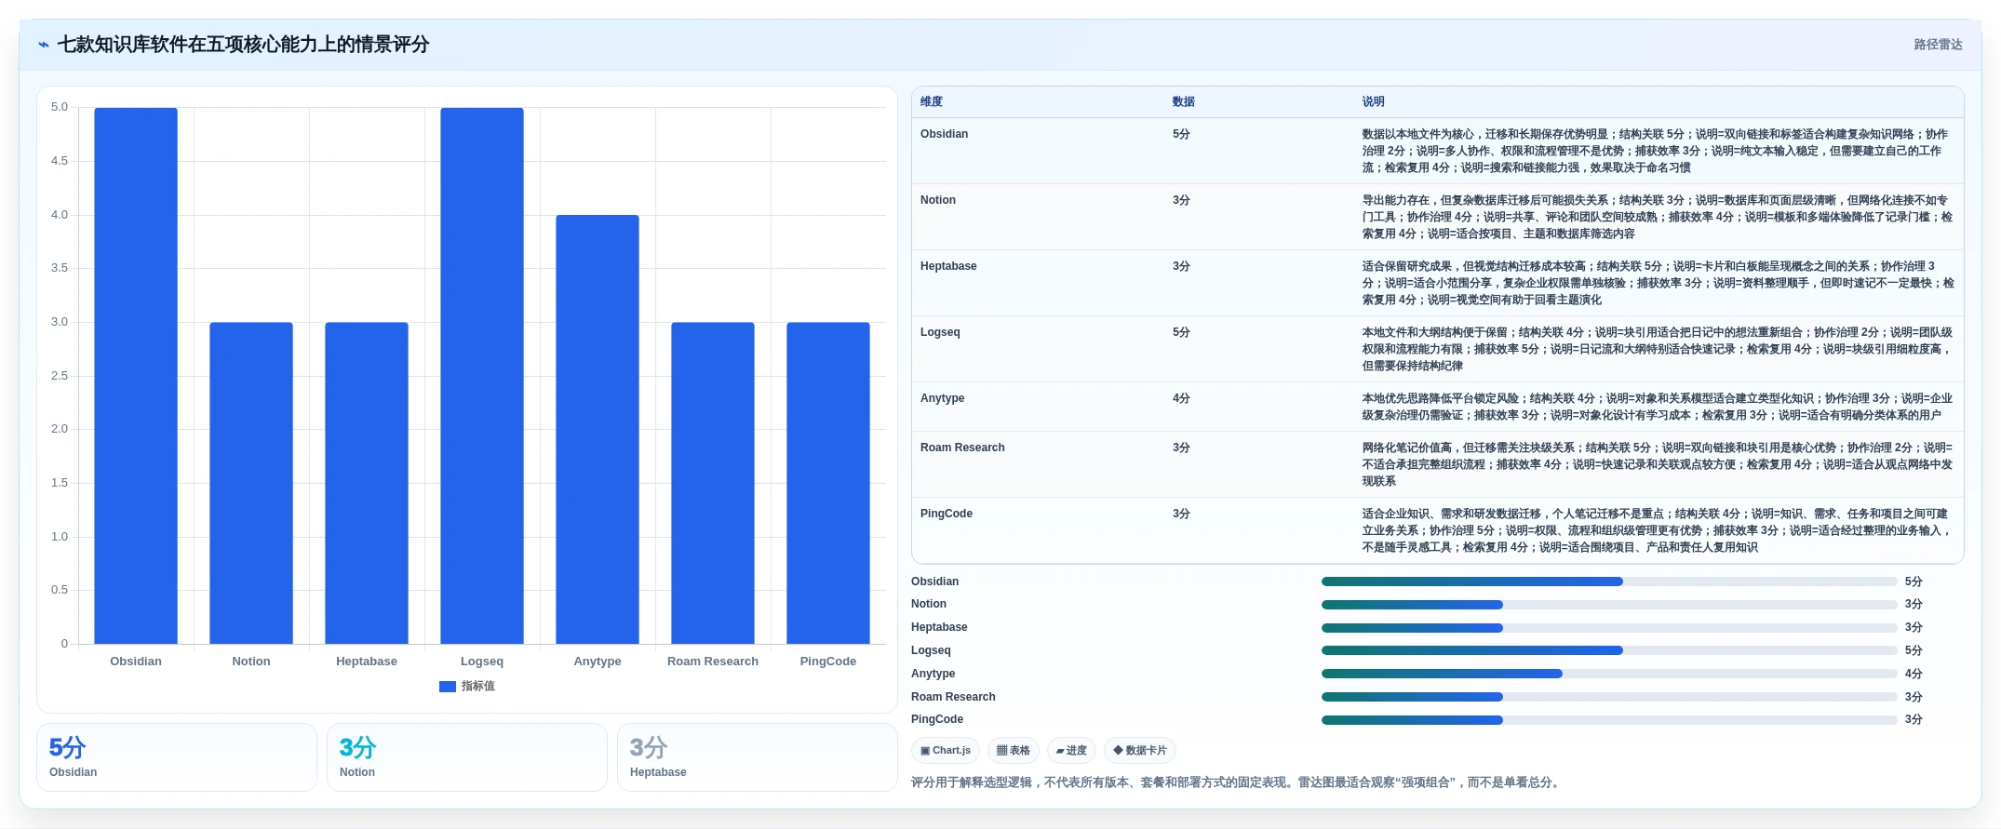The width and height of the screenshot is (2001, 829).
Task: Open the 3分 Heptabase data card
Action: tap(758, 757)
